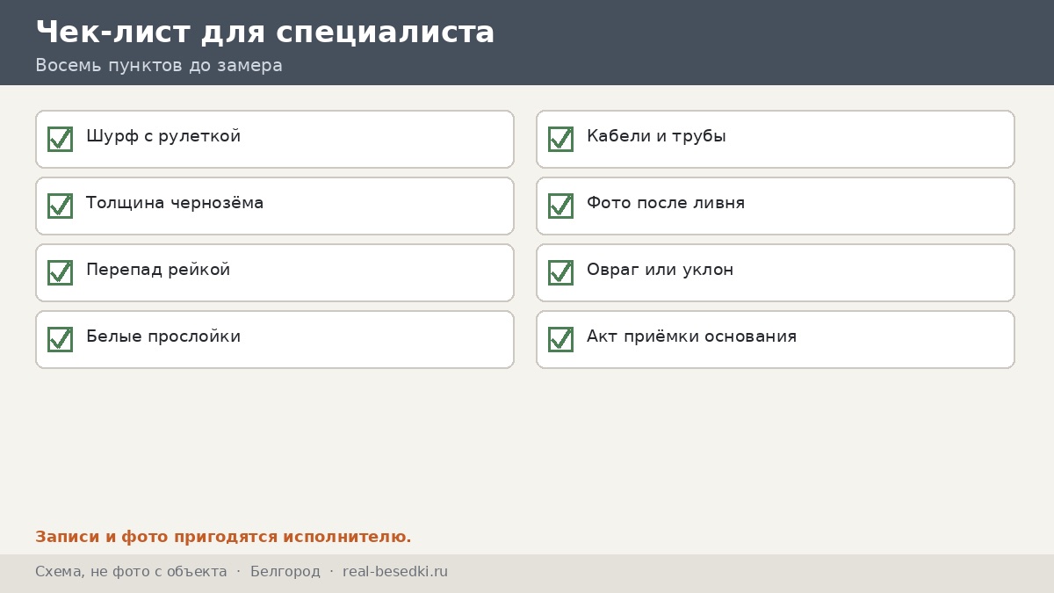Toggle the 'Овраг или уклон' checkbox
Image resolution: width=1054 pixels, height=593 pixels.
pos(560,272)
